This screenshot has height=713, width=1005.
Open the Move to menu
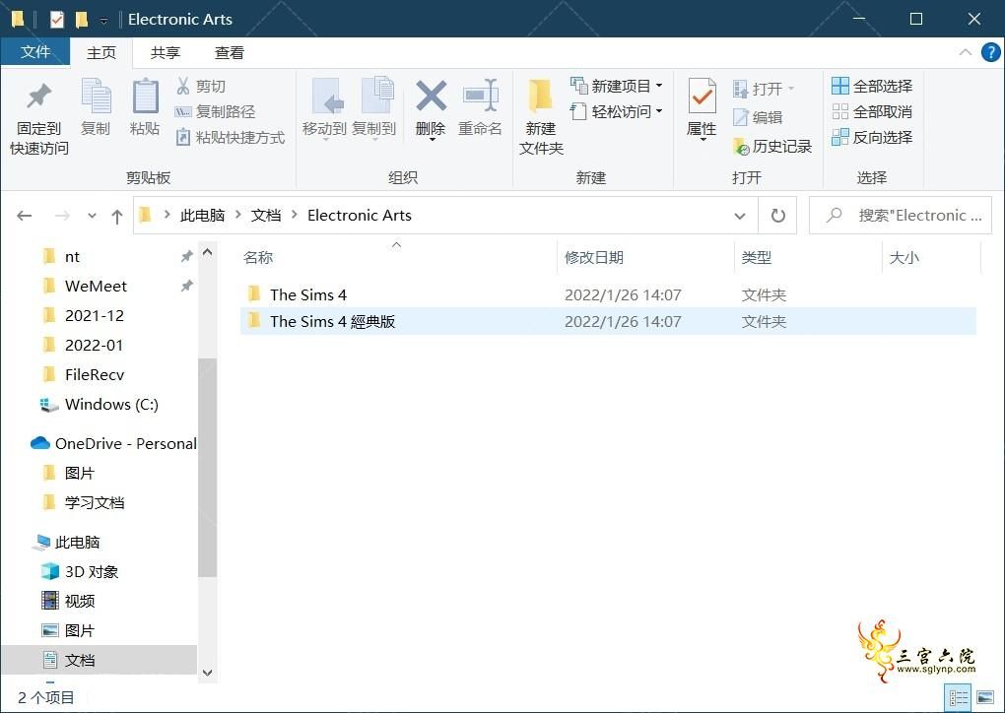tap(324, 109)
